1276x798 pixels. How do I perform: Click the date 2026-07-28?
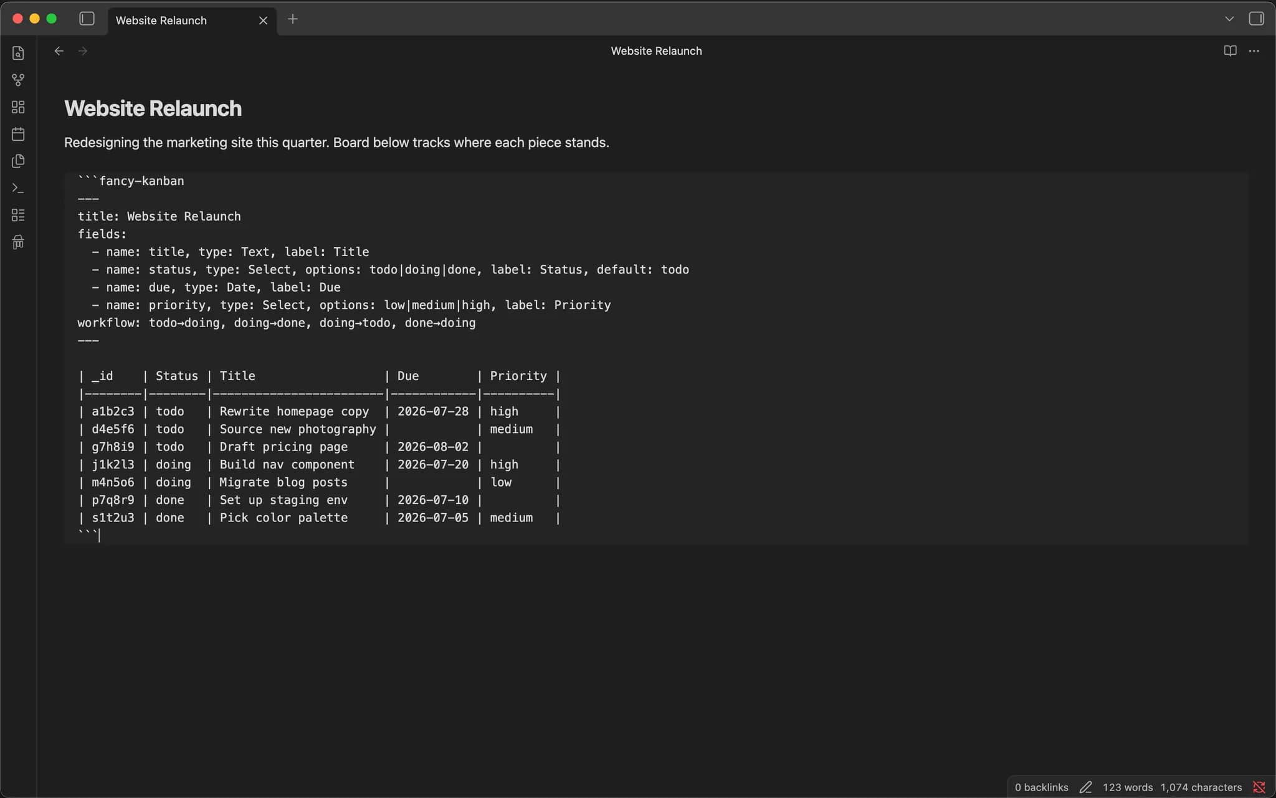point(433,412)
